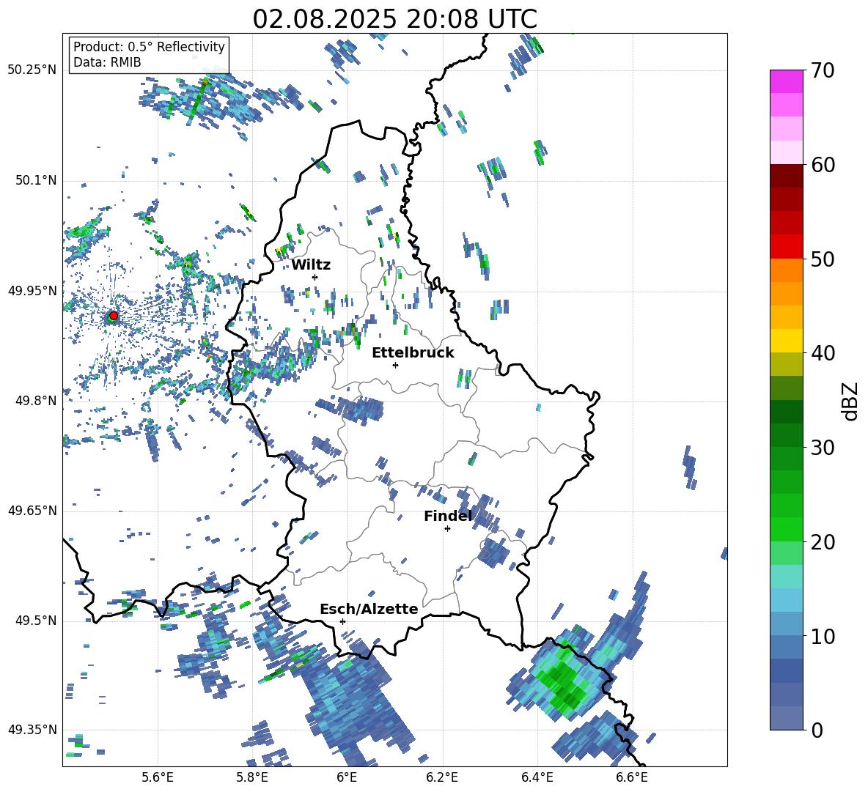
Task: Pick the bright red swatch just above 50
Action: click(x=787, y=247)
